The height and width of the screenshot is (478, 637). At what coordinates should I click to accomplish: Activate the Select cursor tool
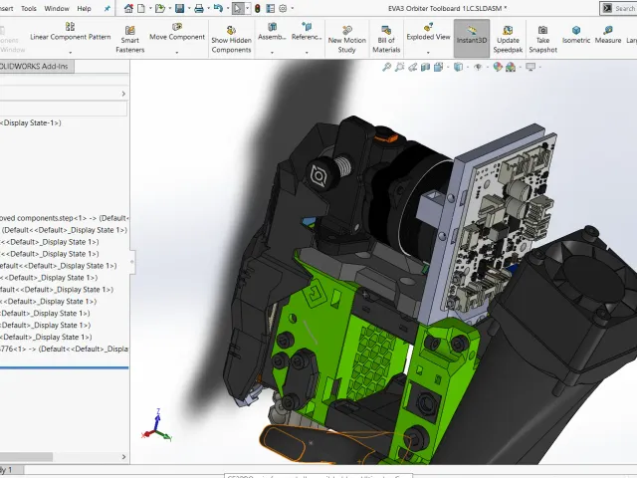[237, 8]
